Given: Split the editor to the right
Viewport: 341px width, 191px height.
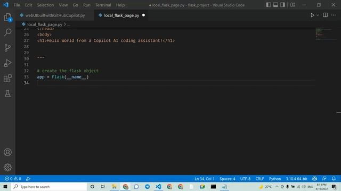Looking at the screenshot, I should (x=325, y=15).
